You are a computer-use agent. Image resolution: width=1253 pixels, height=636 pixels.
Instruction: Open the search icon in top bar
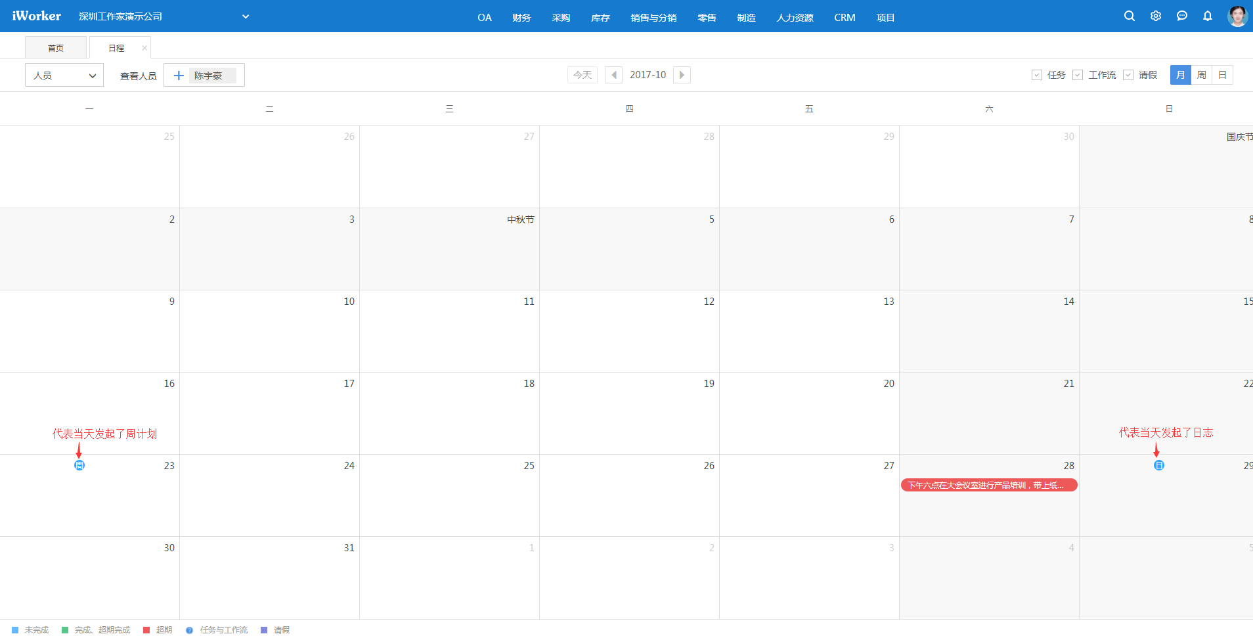pyautogui.click(x=1130, y=16)
